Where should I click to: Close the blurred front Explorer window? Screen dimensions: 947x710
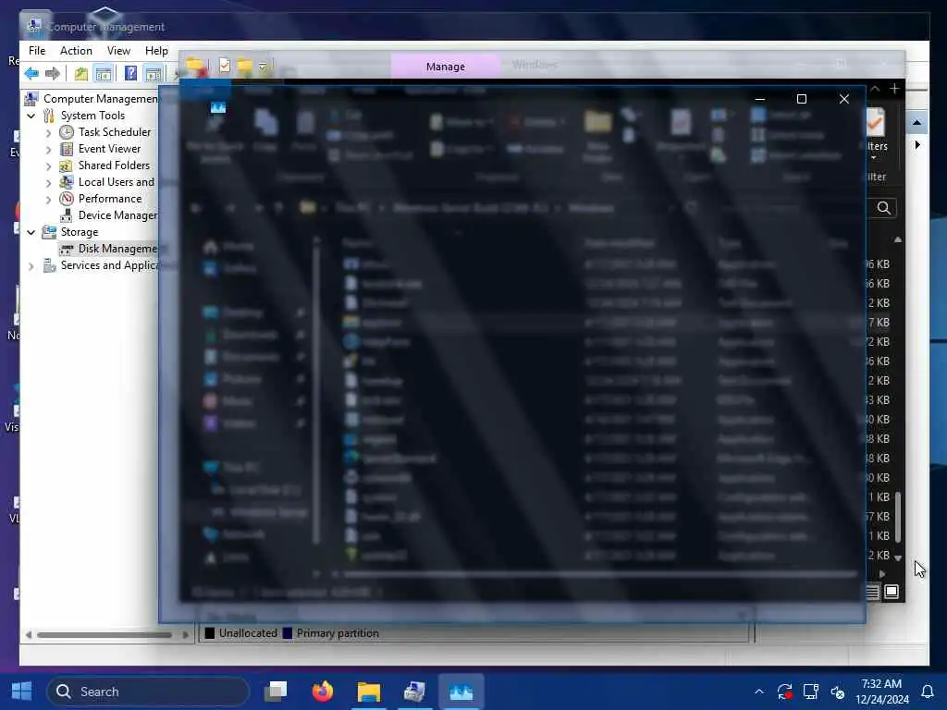(844, 98)
